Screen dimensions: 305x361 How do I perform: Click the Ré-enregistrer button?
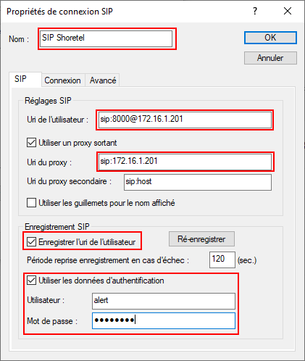pos(201,239)
